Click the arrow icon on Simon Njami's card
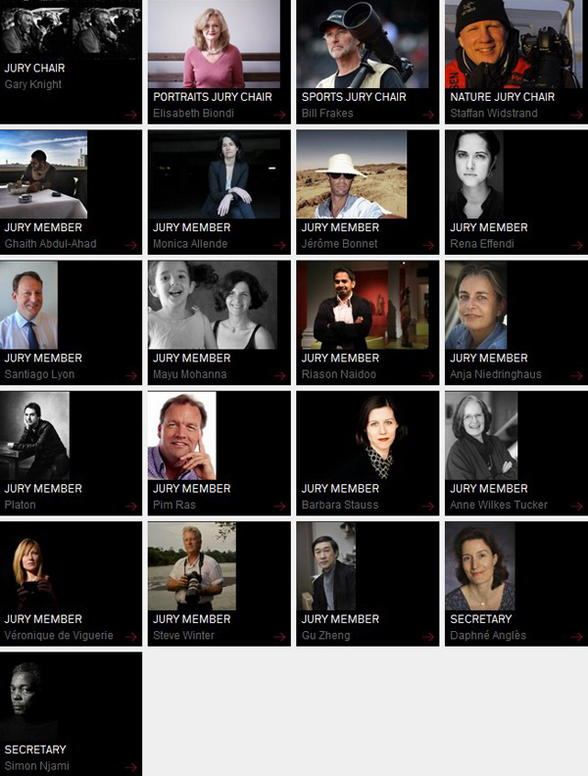588x776 pixels. pos(131,767)
